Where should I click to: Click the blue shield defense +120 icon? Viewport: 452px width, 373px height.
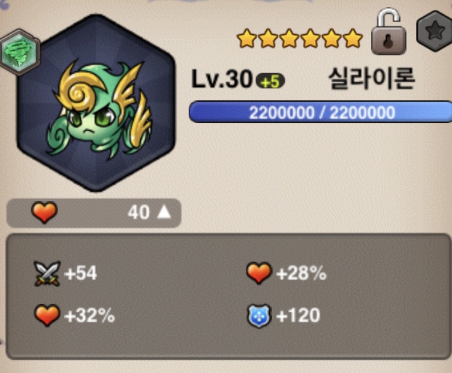[259, 316]
